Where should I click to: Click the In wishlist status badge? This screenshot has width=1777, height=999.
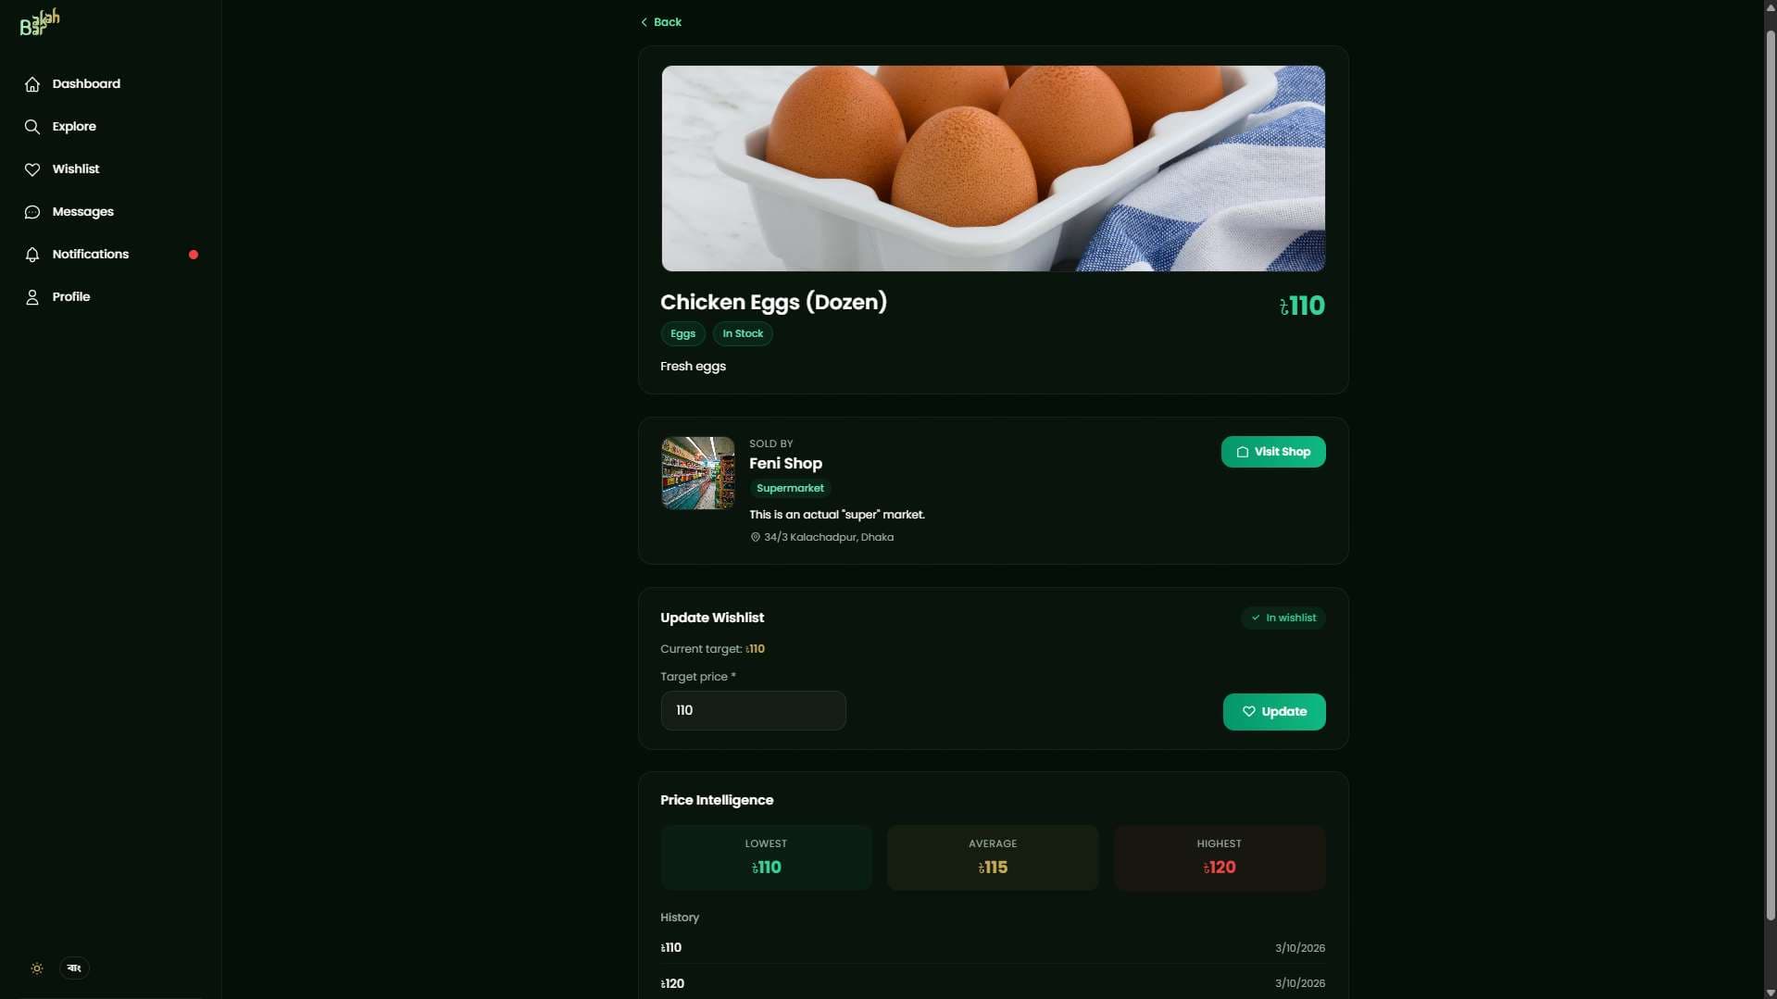click(x=1283, y=618)
